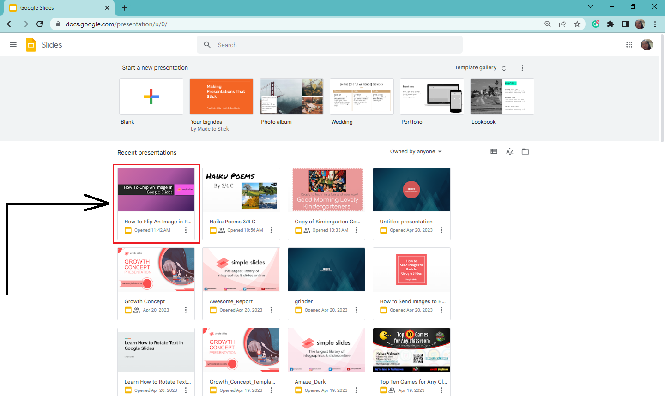
Task: Open the Chrome three-dot menu
Action: click(655, 24)
